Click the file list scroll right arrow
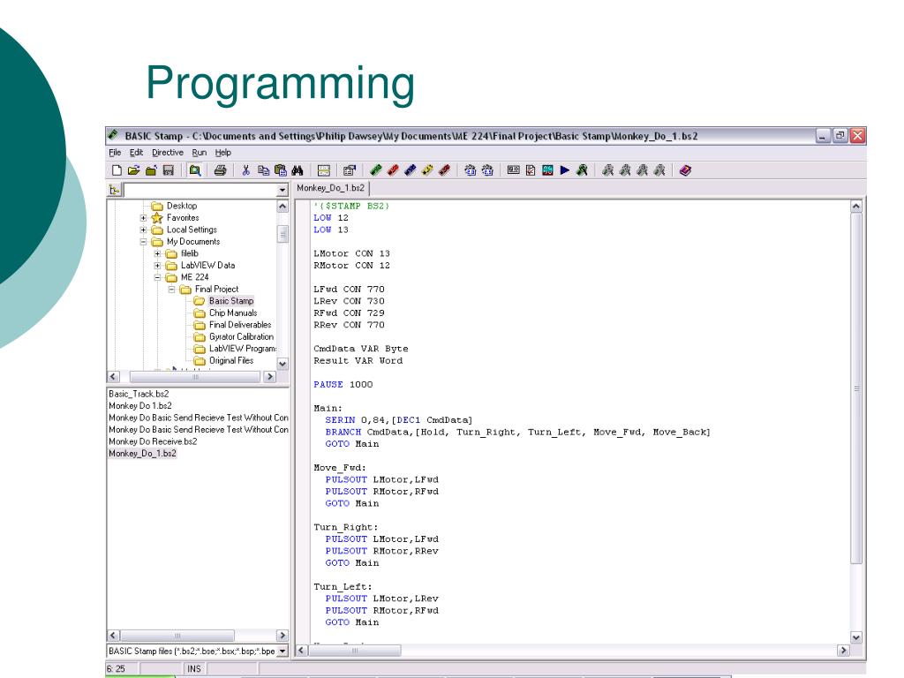This screenshot has height=678, width=904. 282,636
